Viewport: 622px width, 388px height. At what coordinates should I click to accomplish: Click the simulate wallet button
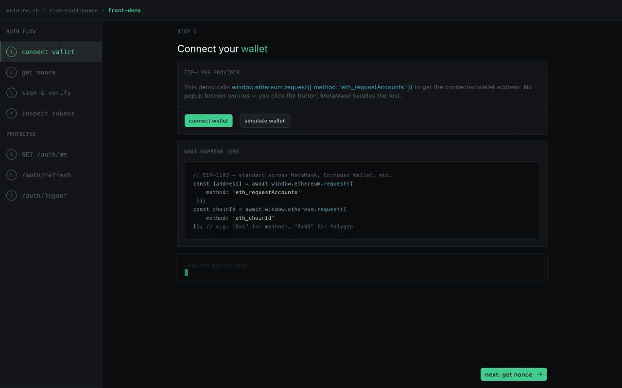point(264,120)
